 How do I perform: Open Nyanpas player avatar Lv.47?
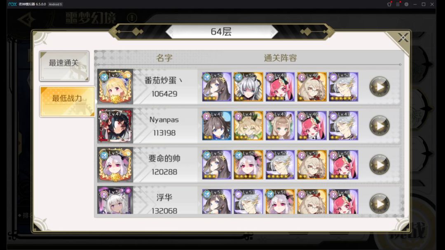click(x=115, y=126)
